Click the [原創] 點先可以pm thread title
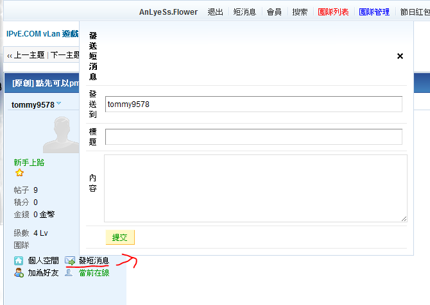The width and height of the screenshot is (430, 305). tap(46, 83)
